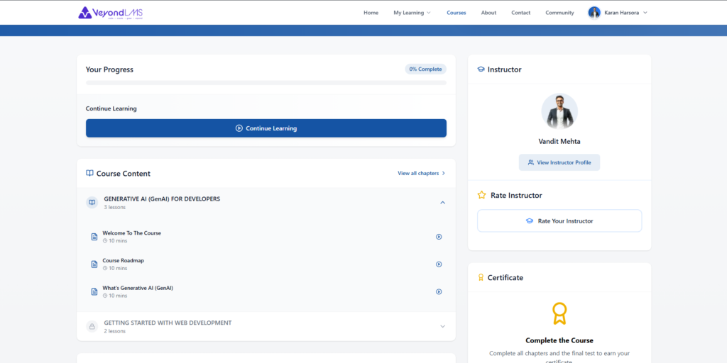This screenshot has width=727, height=363.
Task: Click clock icon under Course Roadmap
Action: pos(105,268)
